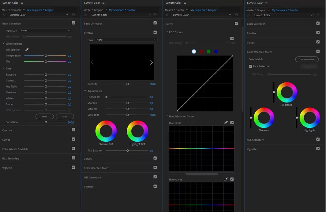326x212 pixels.
Task: Switch to My Sequence Graphic tab in fourth panel
Action: 285,10
